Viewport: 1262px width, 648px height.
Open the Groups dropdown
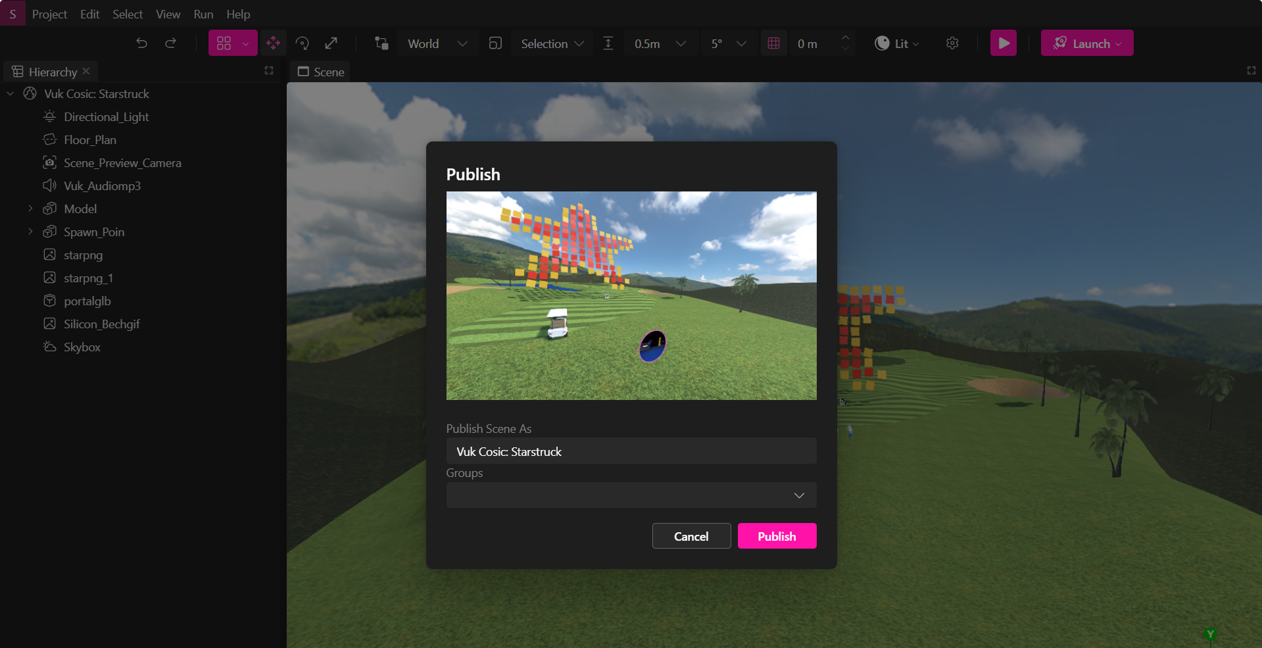[x=631, y=495]
